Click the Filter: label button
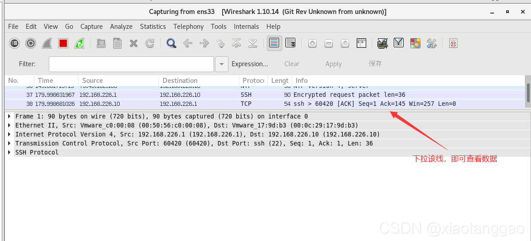Viewport: 531px width, 241px height. click(27, 64)
